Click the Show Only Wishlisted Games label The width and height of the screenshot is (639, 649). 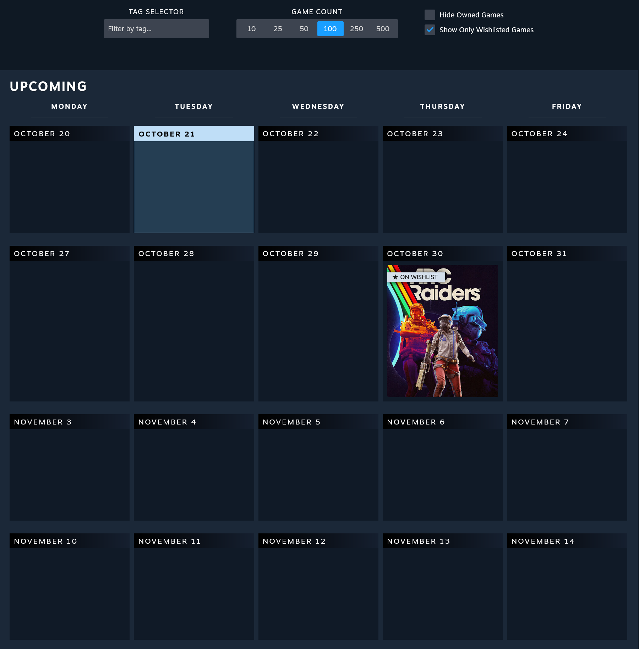486,30
